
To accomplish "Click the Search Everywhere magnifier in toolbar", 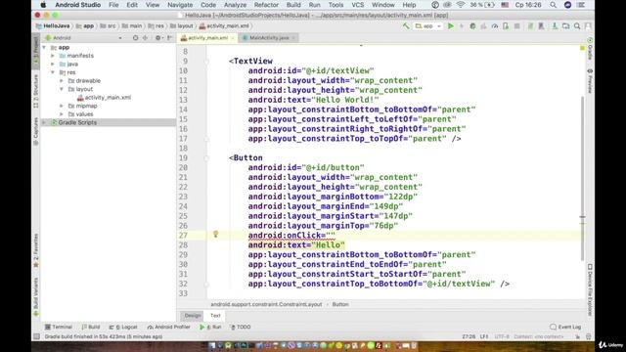I will click(577, 26).
